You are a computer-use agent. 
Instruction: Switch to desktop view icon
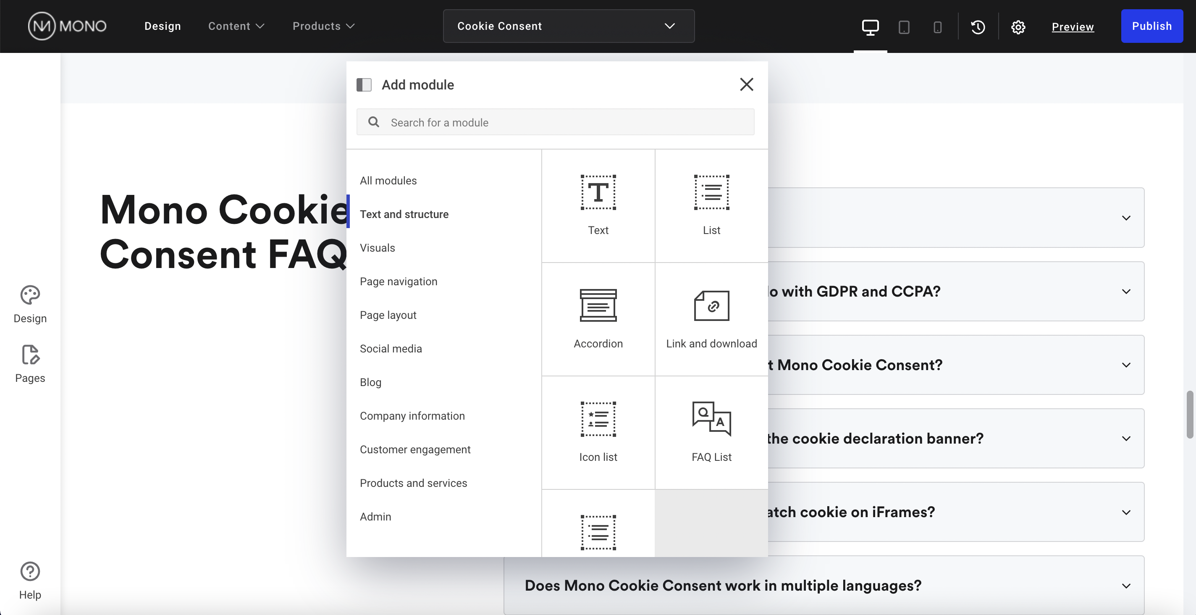870,26
